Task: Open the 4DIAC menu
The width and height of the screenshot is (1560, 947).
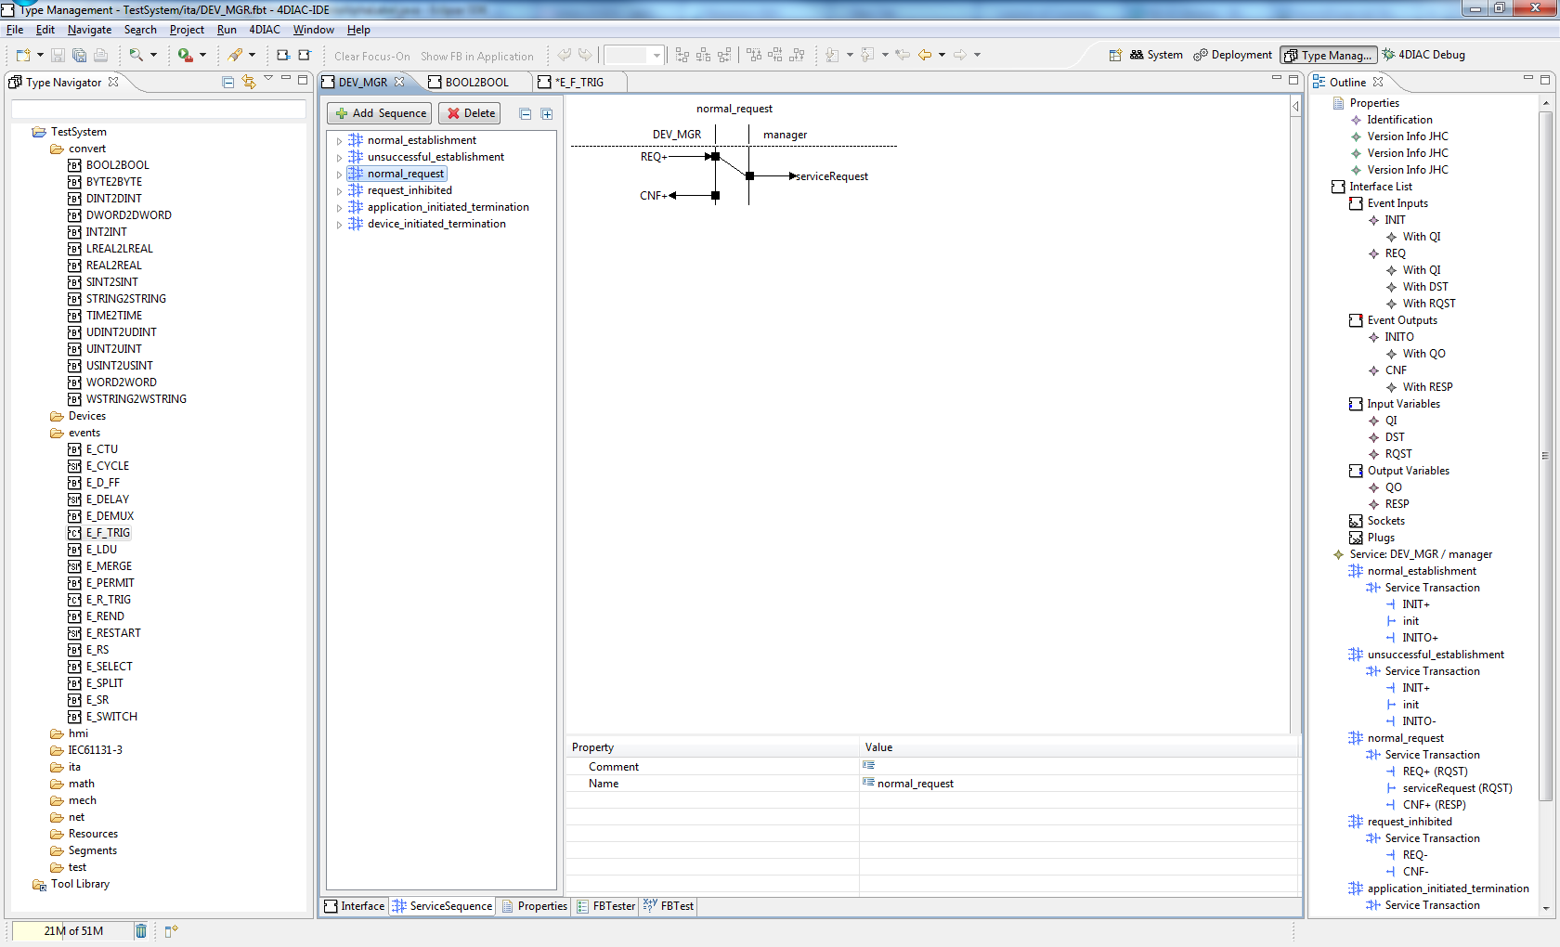Action: click(x=264, y=30)
